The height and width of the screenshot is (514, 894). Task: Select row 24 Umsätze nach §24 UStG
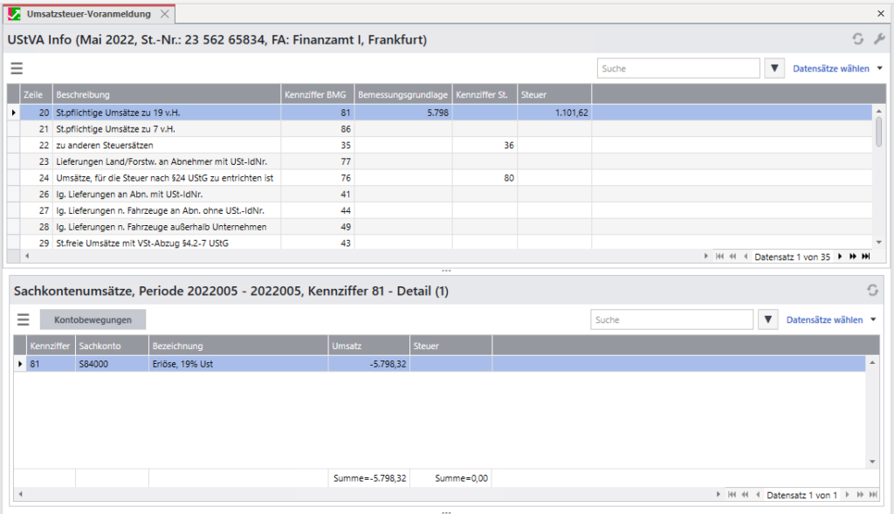pyautogui.click(x=164, y=177)
